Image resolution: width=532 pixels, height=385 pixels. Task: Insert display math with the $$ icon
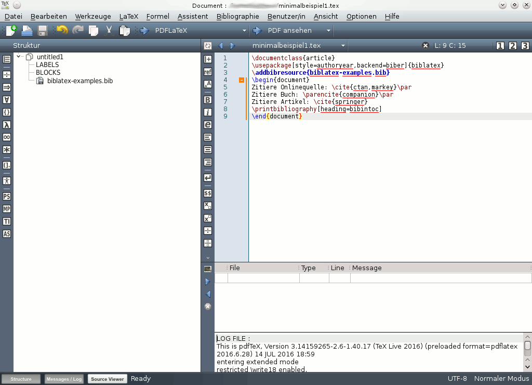point(208,193)
